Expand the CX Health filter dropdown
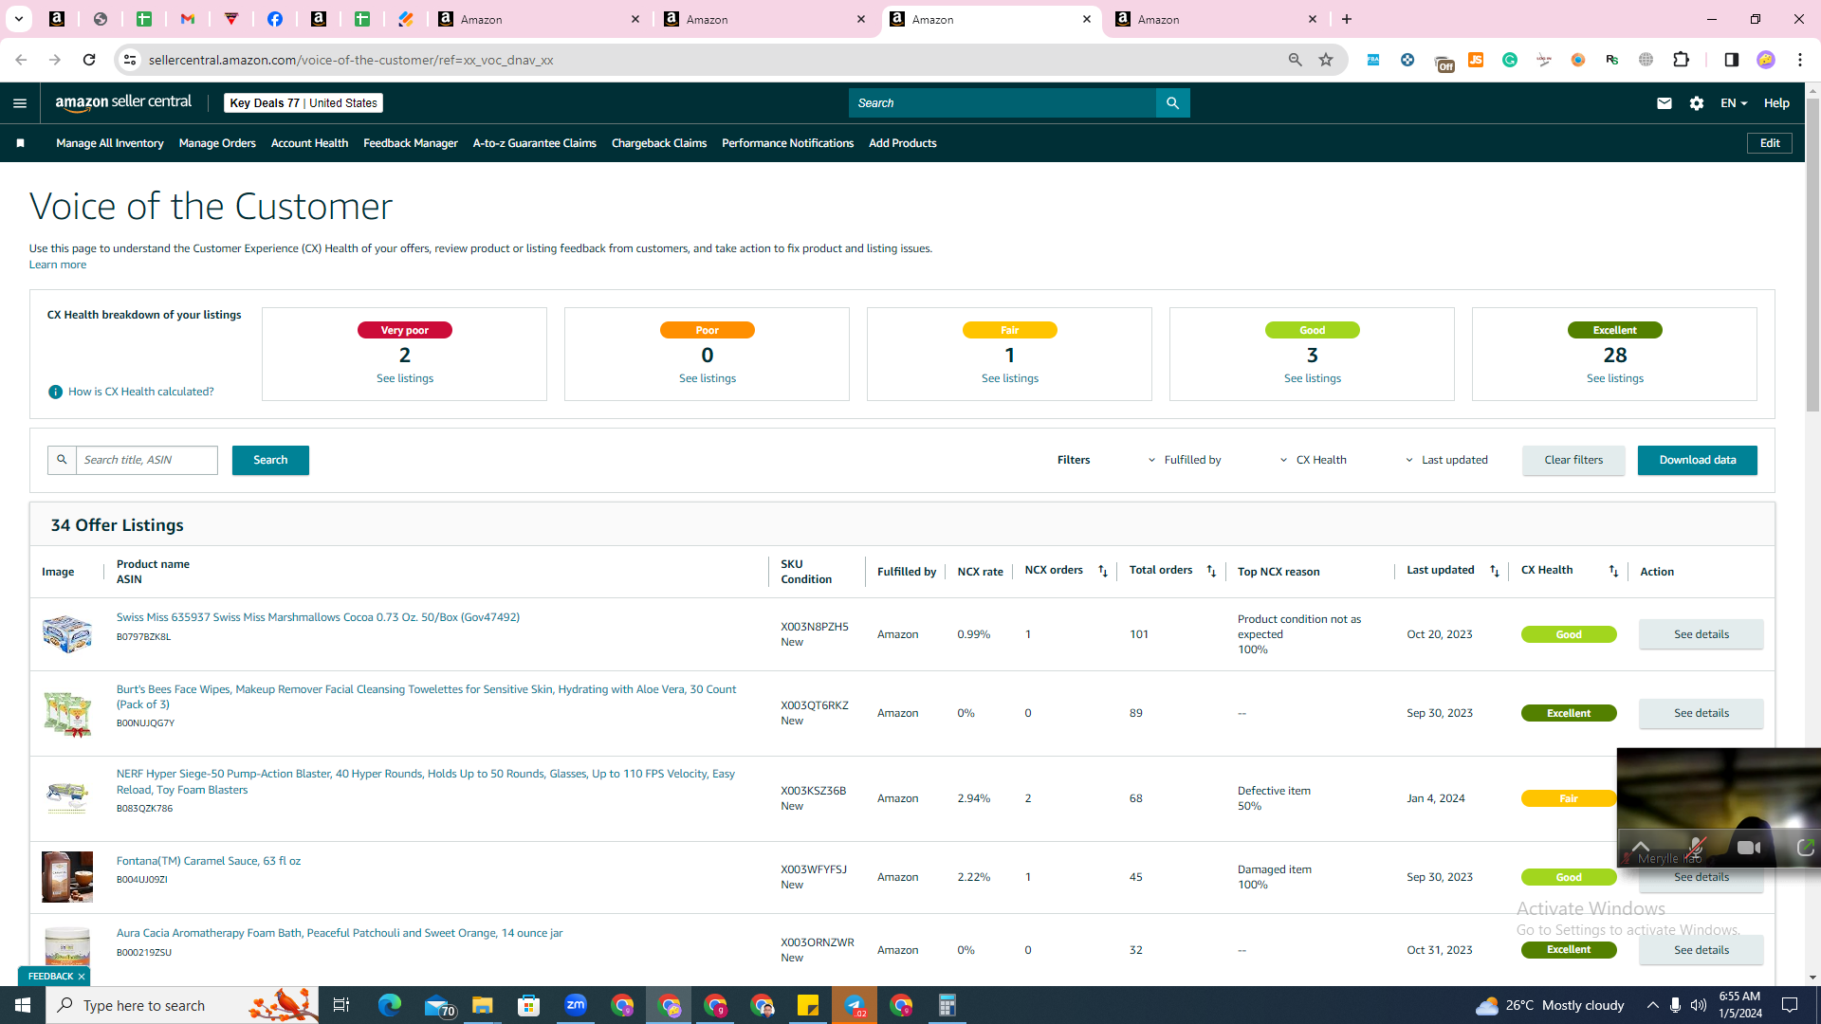 click(x=1313, y=460)
